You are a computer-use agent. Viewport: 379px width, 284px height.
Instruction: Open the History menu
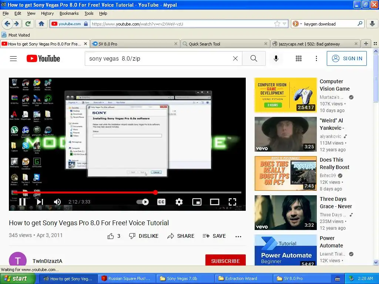tap(47, 13)
